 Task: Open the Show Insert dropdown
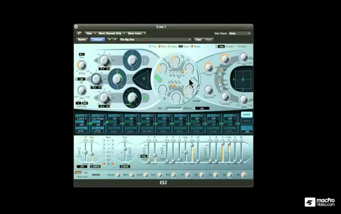[136, 33]
